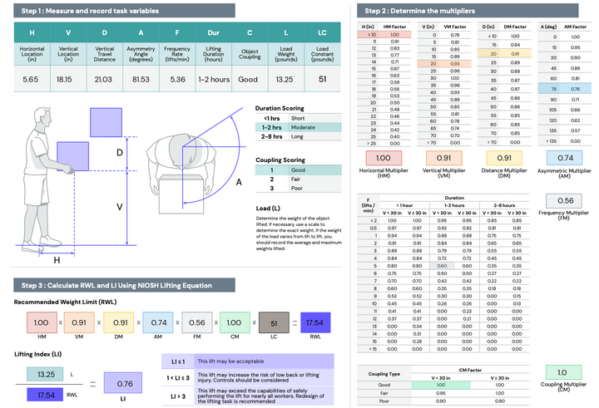Choose the Long 2–8 hrs duration row
Screen dimensions: 599x408
[x=298, y=135]
